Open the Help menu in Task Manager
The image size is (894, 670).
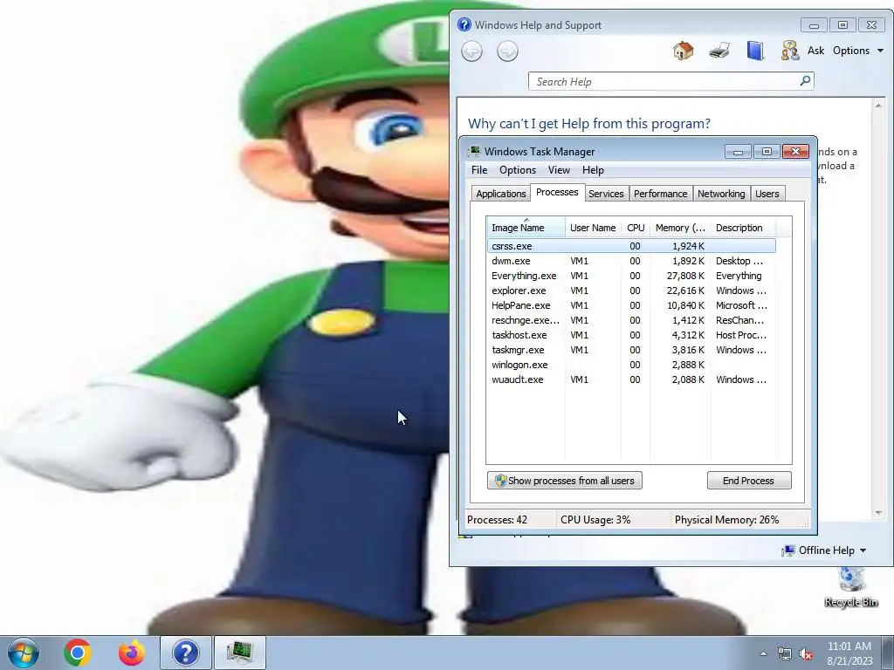point(593,170)
